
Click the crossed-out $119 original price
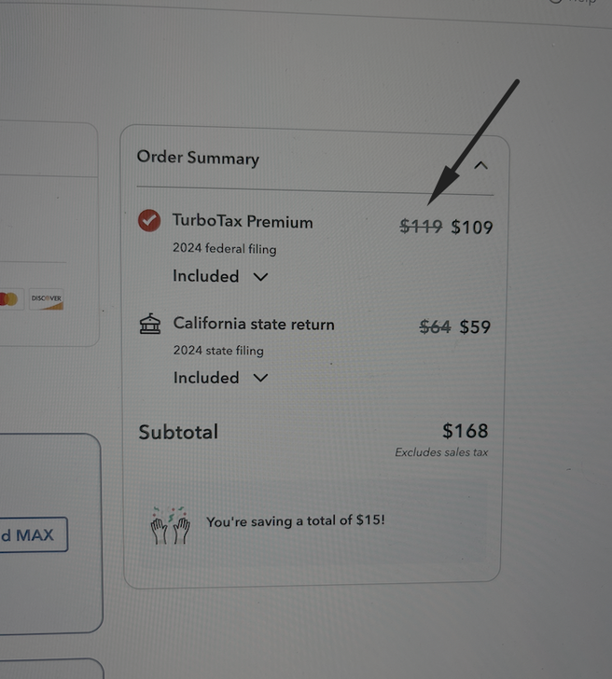[x=421, y=227]
